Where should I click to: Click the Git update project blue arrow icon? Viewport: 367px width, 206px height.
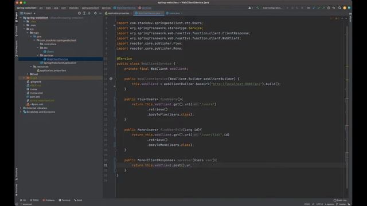pos(314,8)
